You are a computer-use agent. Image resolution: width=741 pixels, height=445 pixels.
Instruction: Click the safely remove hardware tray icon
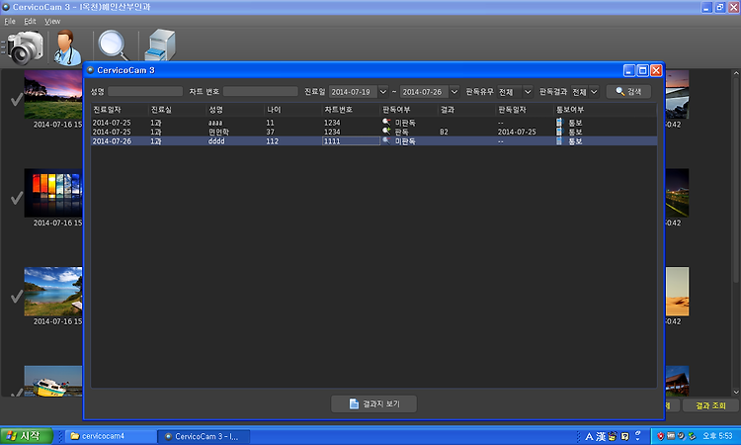click(692, 436)
